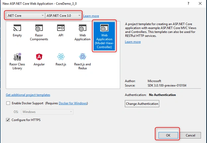This screenshot has width=207, height=143.
Task: Select the Empty project template icon
Action: click(17, 28)
